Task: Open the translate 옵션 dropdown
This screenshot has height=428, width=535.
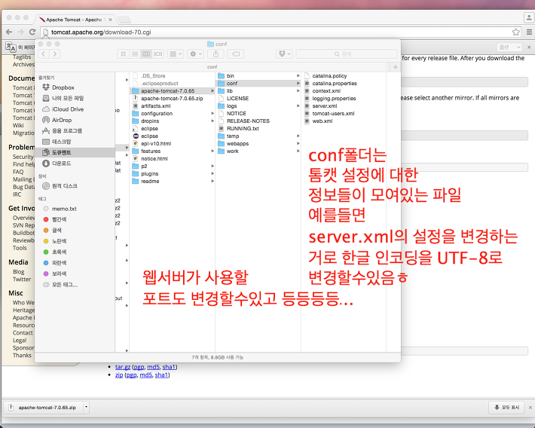Action: 509,47
